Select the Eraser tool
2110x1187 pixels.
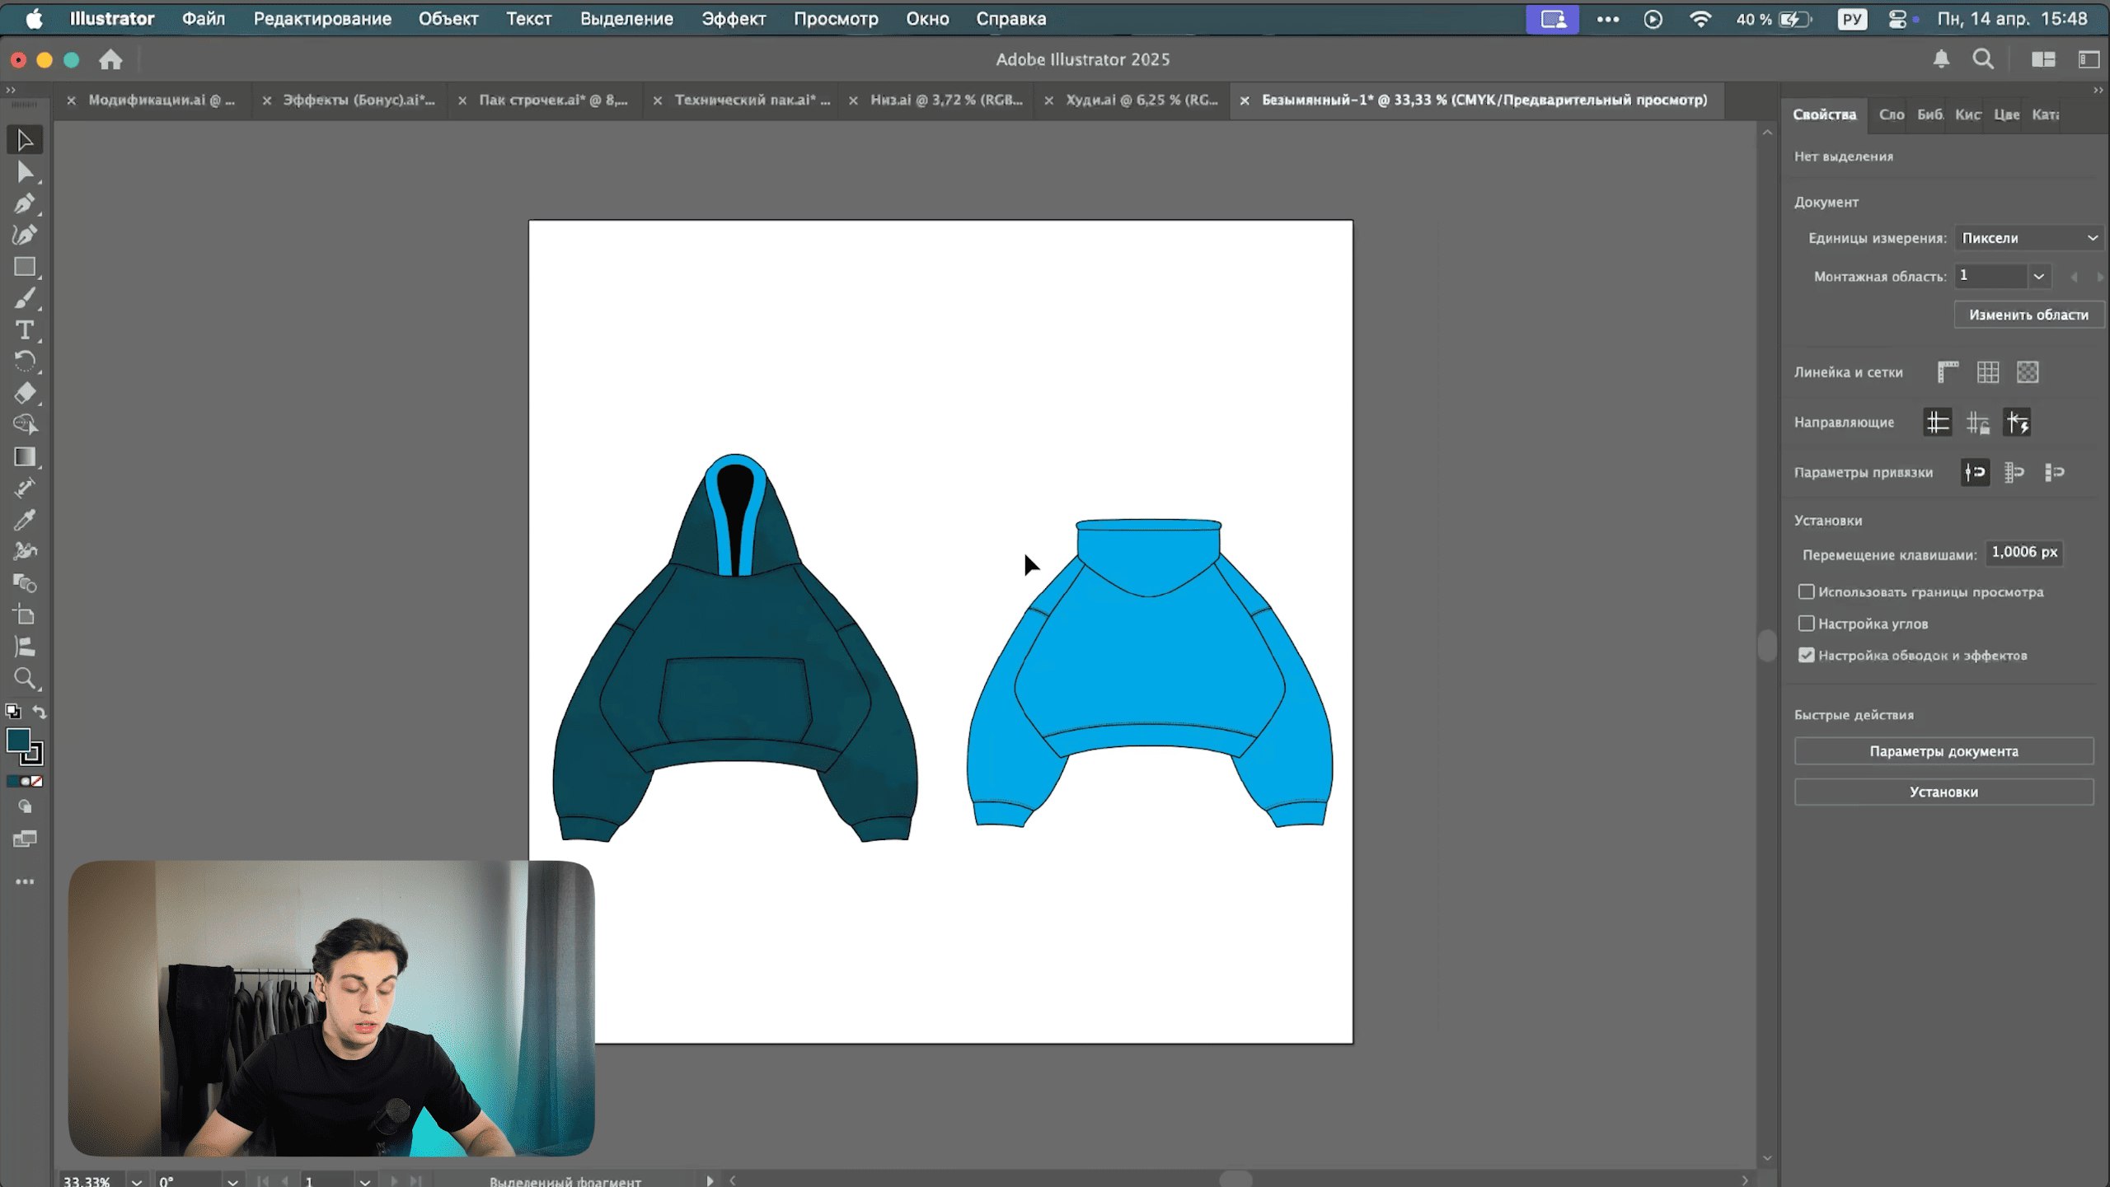pyautogui.click(x=25, y=393)
